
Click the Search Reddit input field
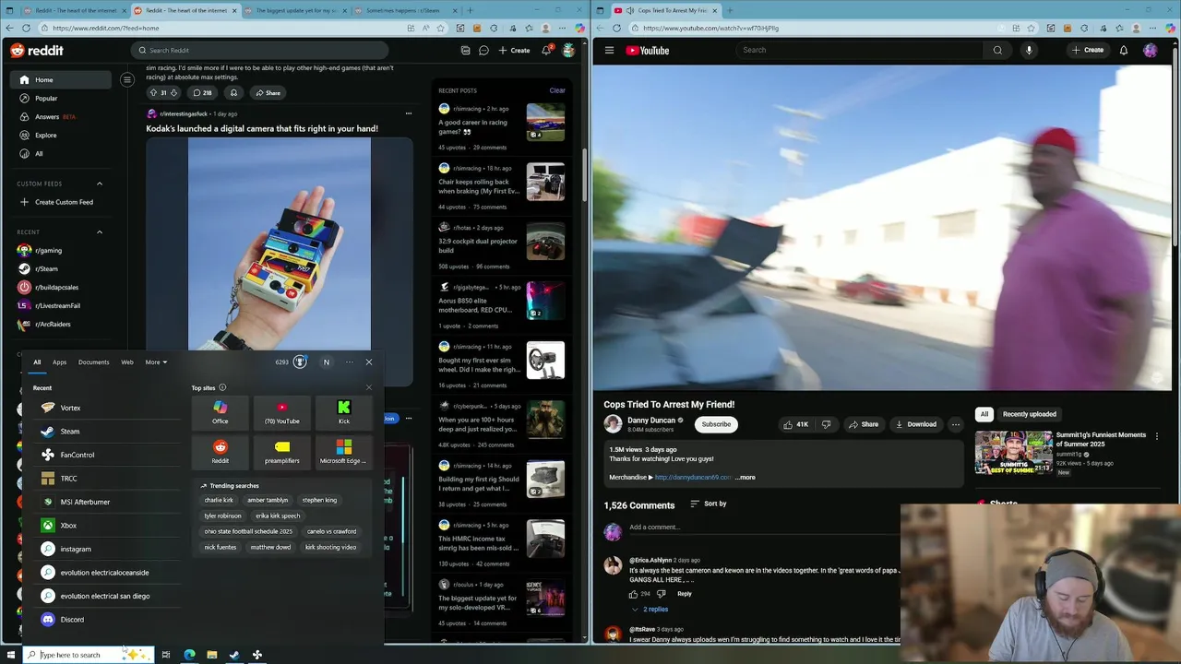pyautogui.click(x=260, y=51)
